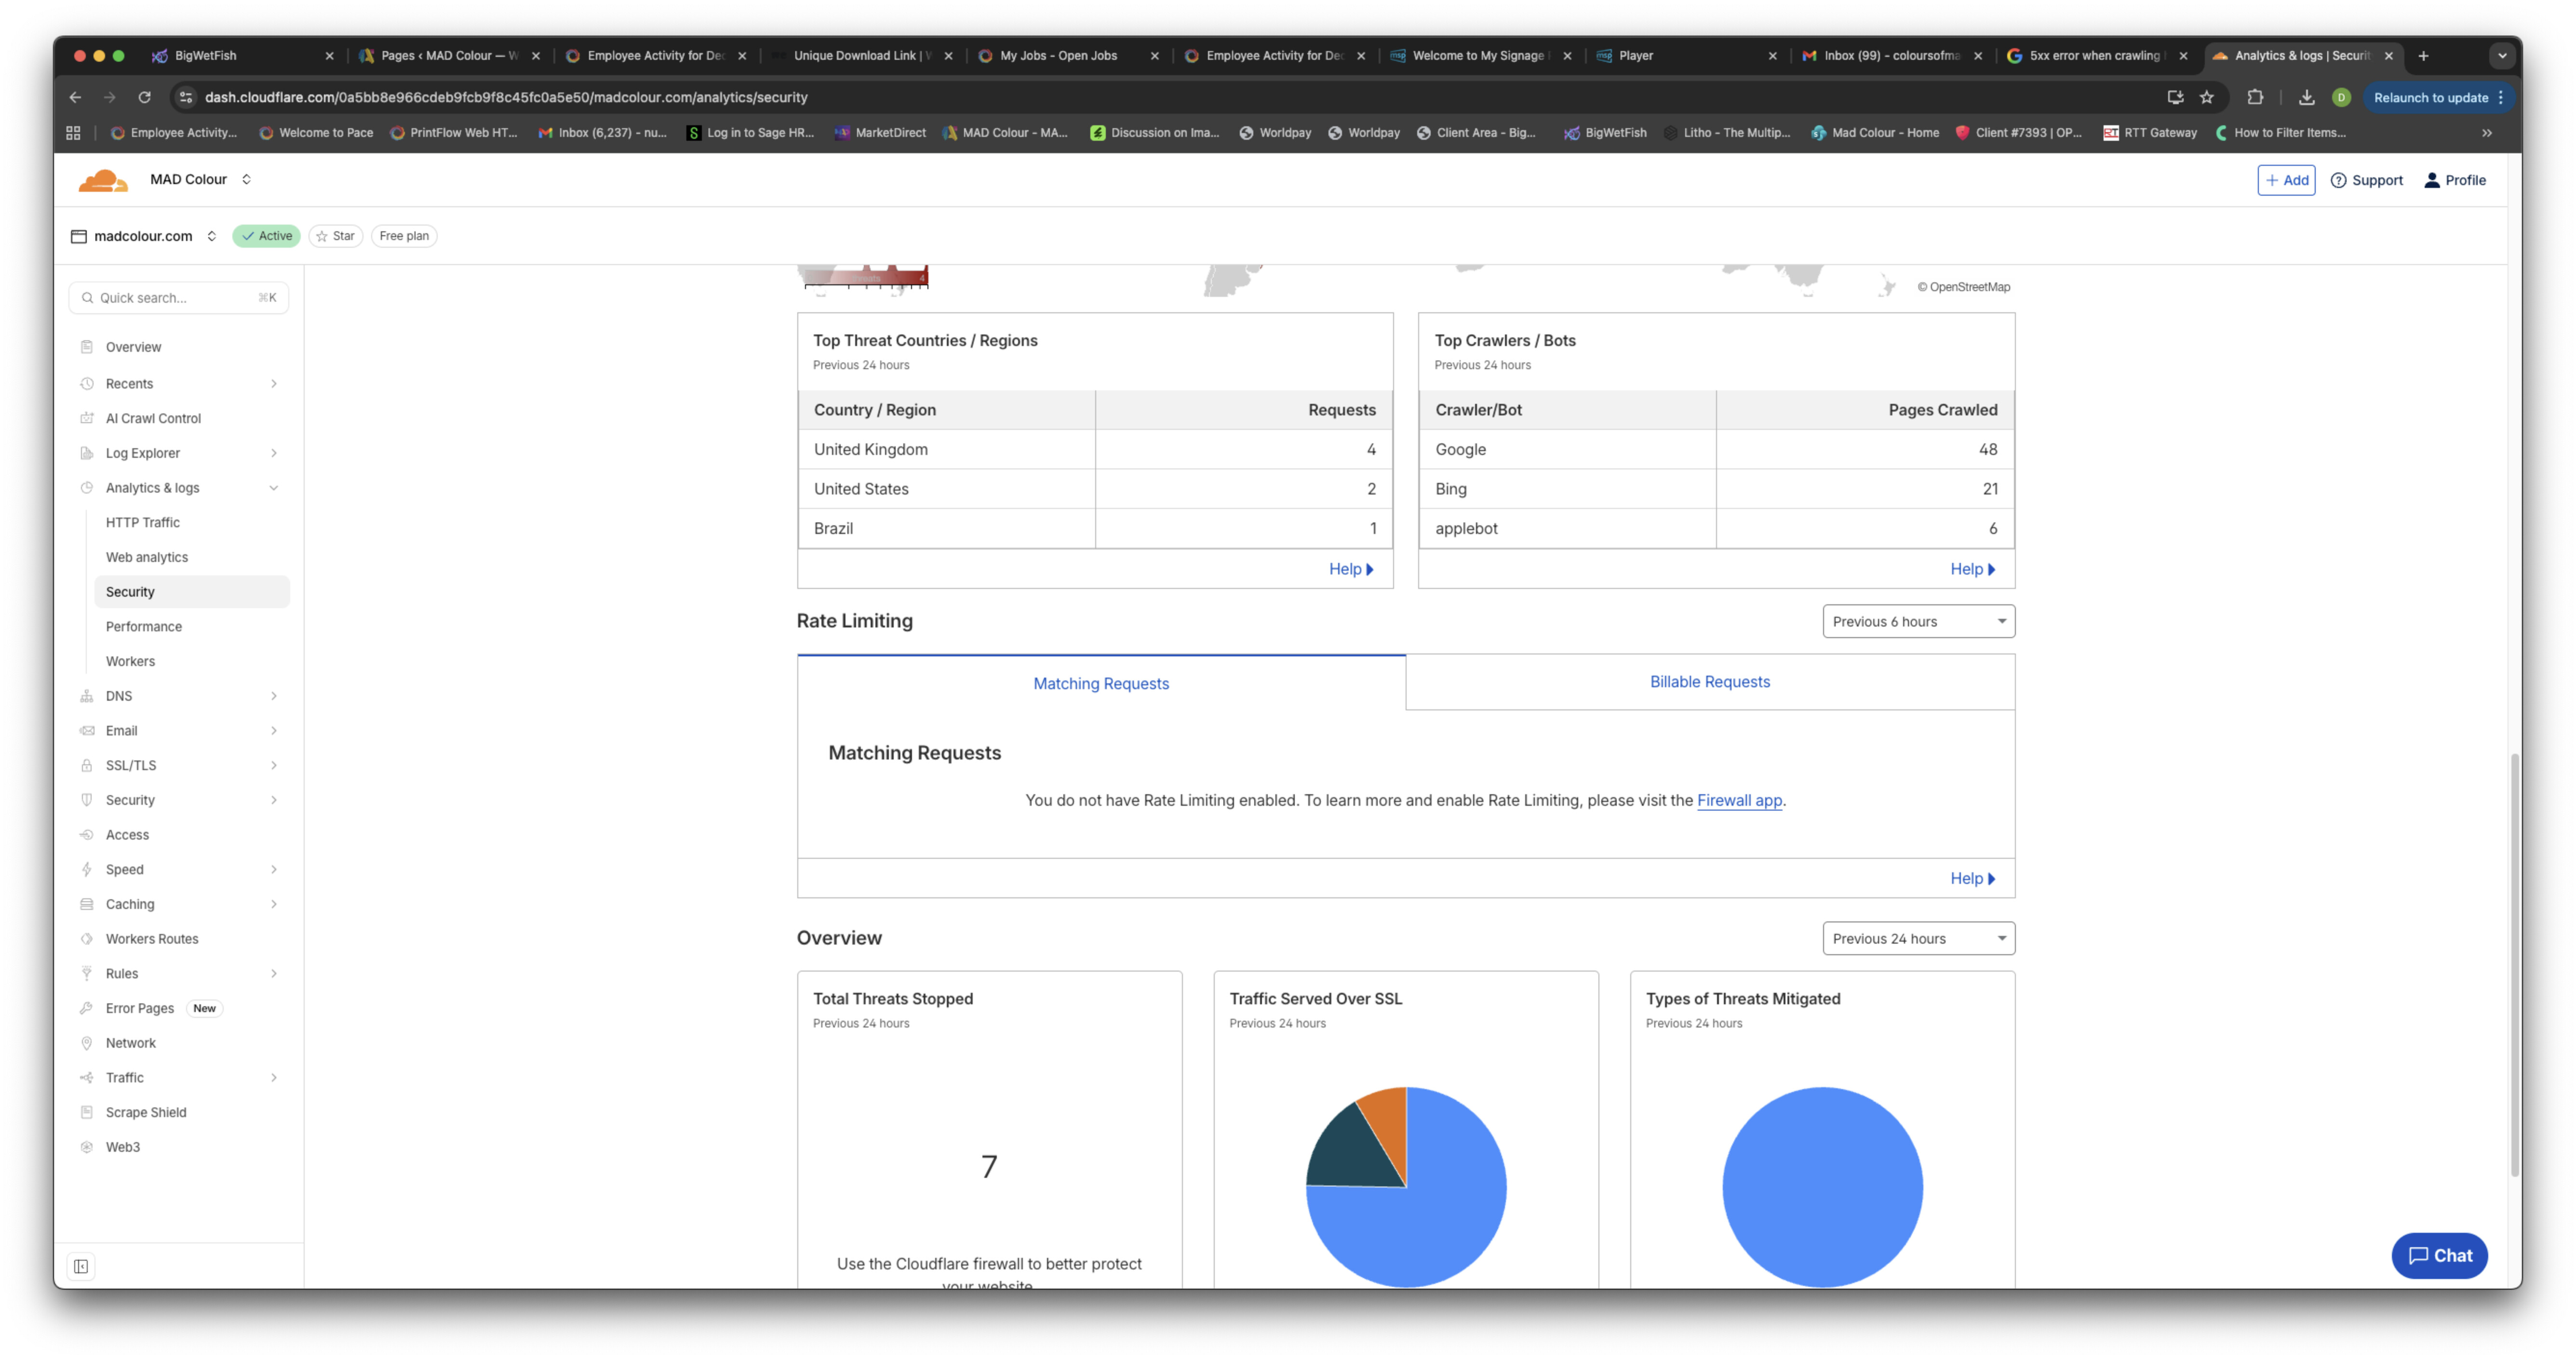Open Overview Previous 24 hours dropdown
The height and width of the screenshot is (1360, 2576).
point(1918,938)
